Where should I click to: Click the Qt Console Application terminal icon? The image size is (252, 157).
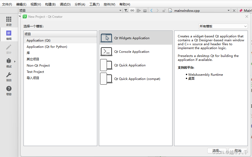[x=106, y=51]
